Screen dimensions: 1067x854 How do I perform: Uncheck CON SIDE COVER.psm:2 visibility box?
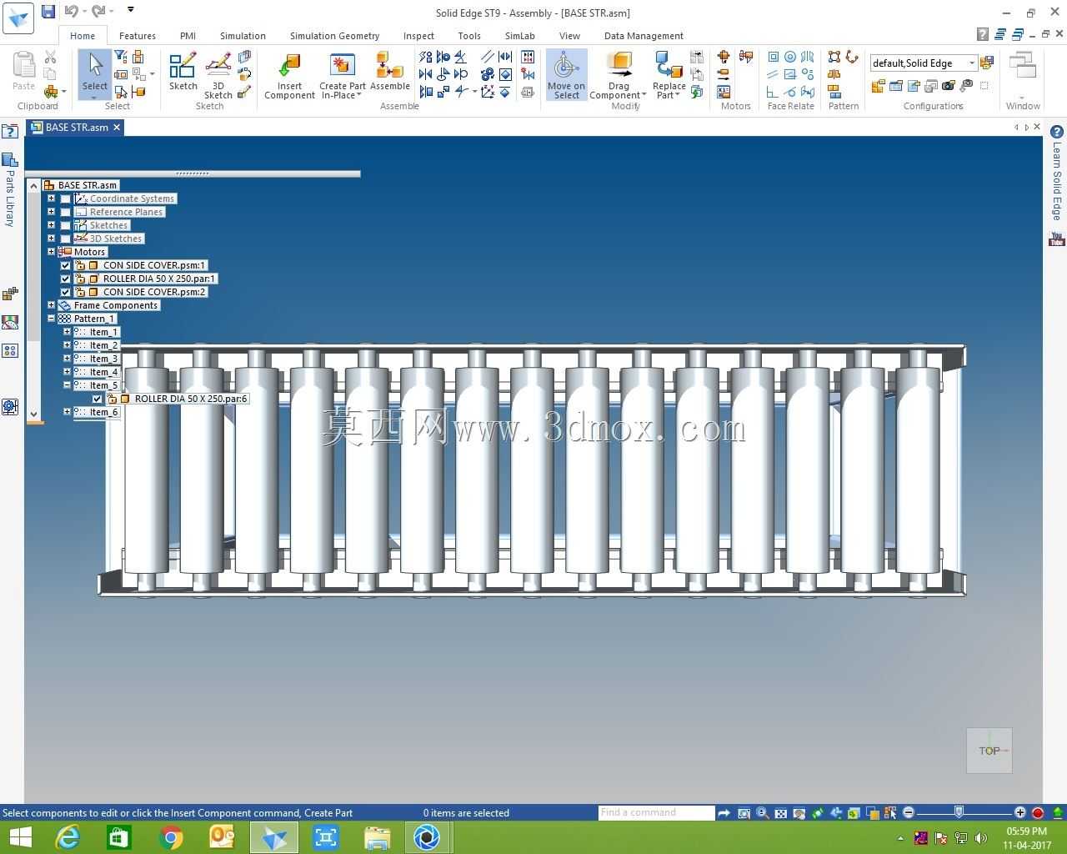66,292
